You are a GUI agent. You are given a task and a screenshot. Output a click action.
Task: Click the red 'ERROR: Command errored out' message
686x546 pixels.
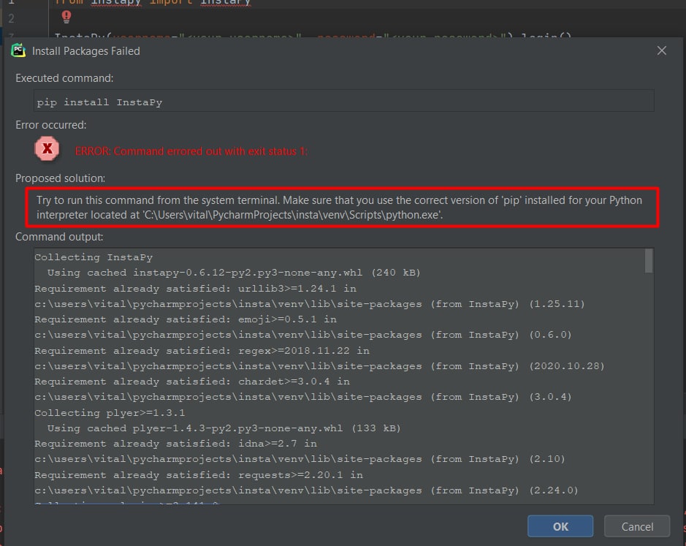tap(191, 151)
